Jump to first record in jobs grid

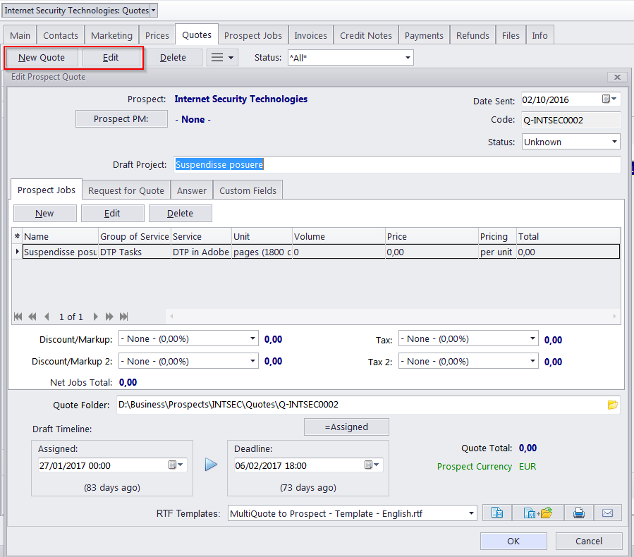click(18, 317)
